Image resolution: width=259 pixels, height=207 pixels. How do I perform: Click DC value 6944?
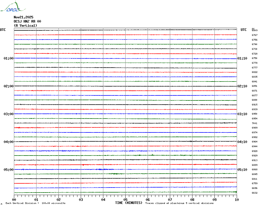(255, 146)
